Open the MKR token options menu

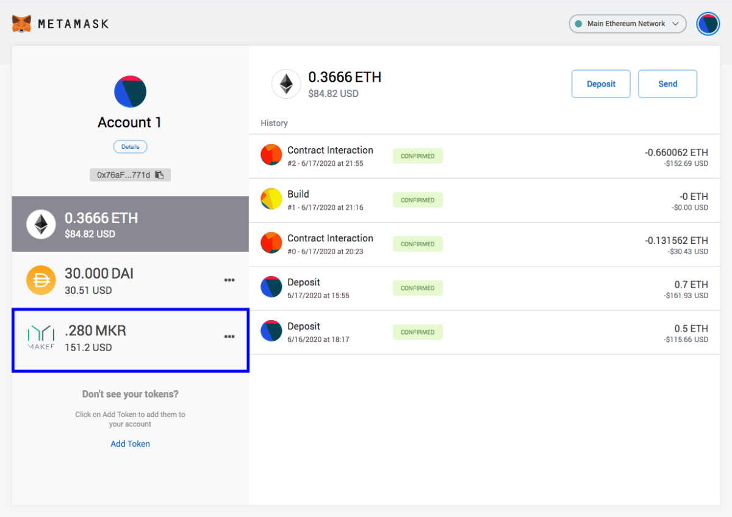229,337
